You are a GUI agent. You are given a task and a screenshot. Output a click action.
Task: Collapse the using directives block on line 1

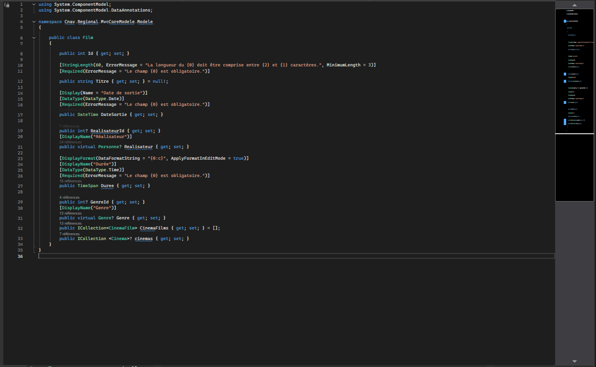[x=33, y=4]
